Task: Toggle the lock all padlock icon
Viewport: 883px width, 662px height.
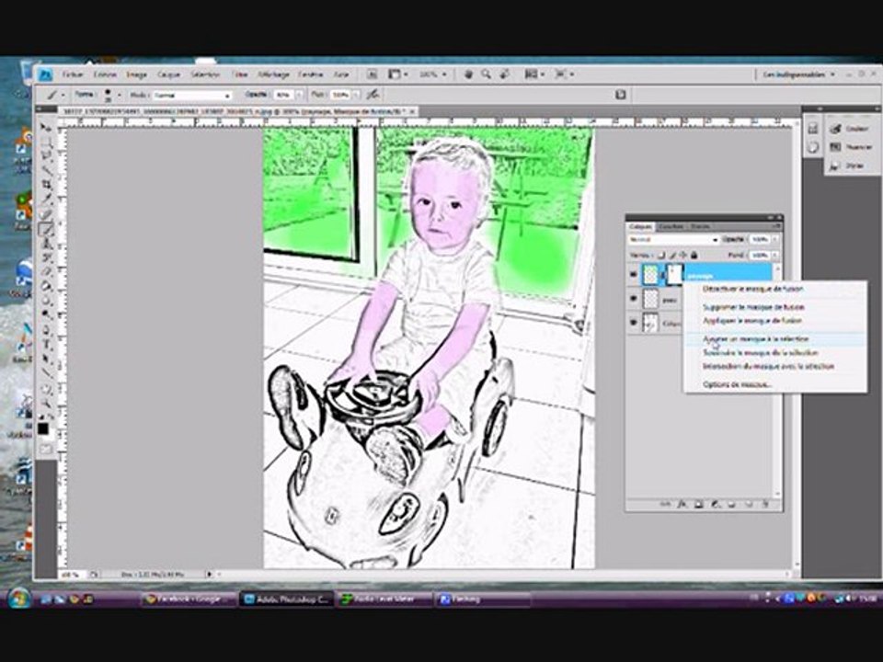Action: tap(694, 256)
